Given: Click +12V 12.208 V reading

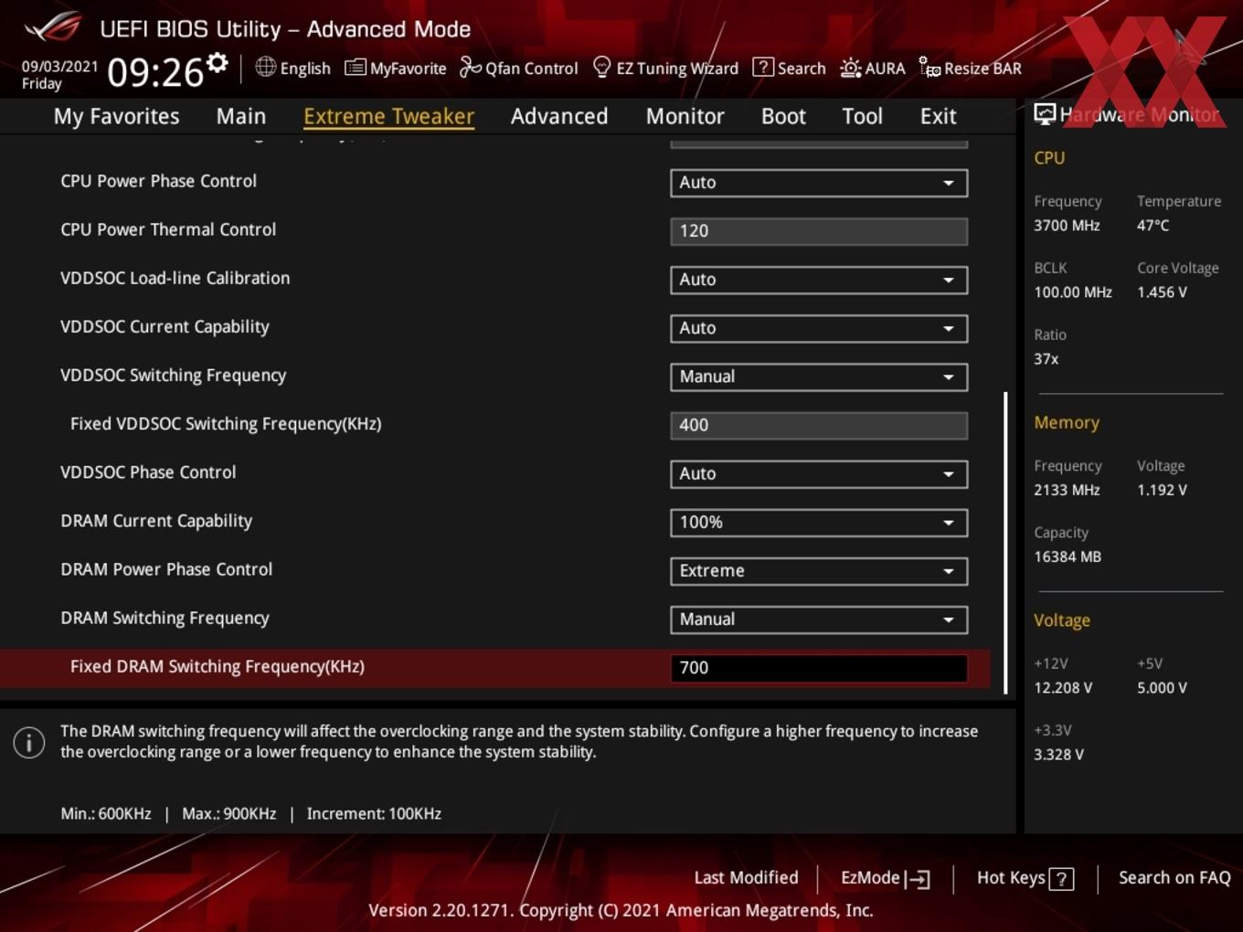Looking at the screenshot, I should tap(1062, 687).
